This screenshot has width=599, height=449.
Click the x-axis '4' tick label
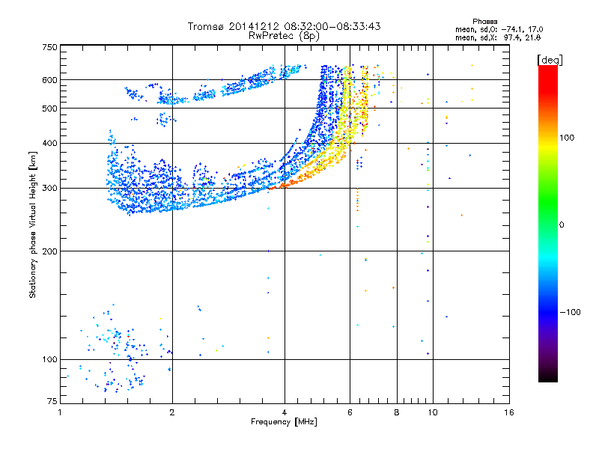[x=285, y=412]
